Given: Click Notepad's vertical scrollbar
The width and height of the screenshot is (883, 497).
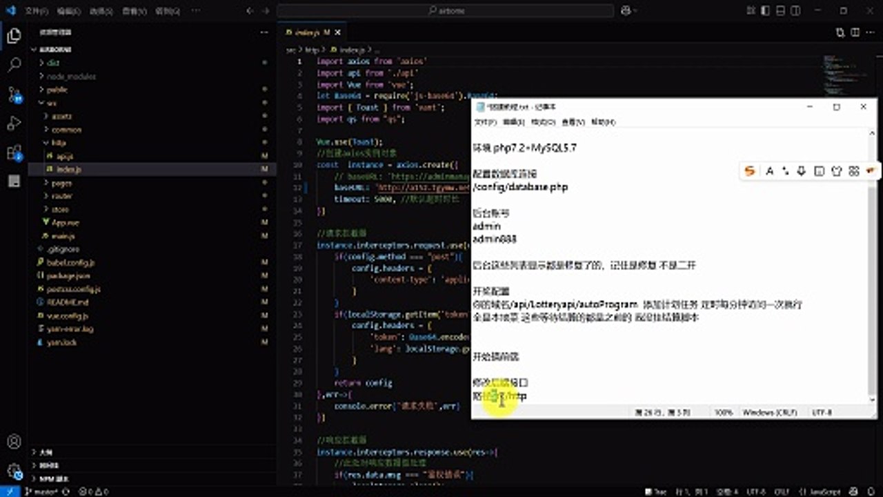Looking at the screenshot, I should click(x=872, y=267).
